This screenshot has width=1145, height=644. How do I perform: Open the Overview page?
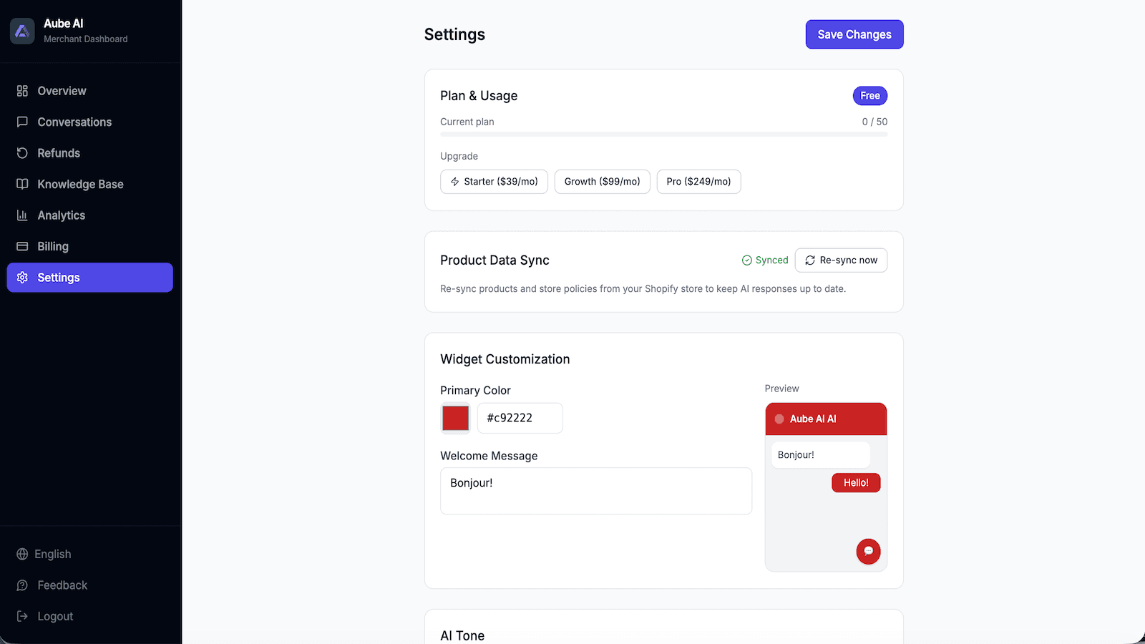point(90,91)
